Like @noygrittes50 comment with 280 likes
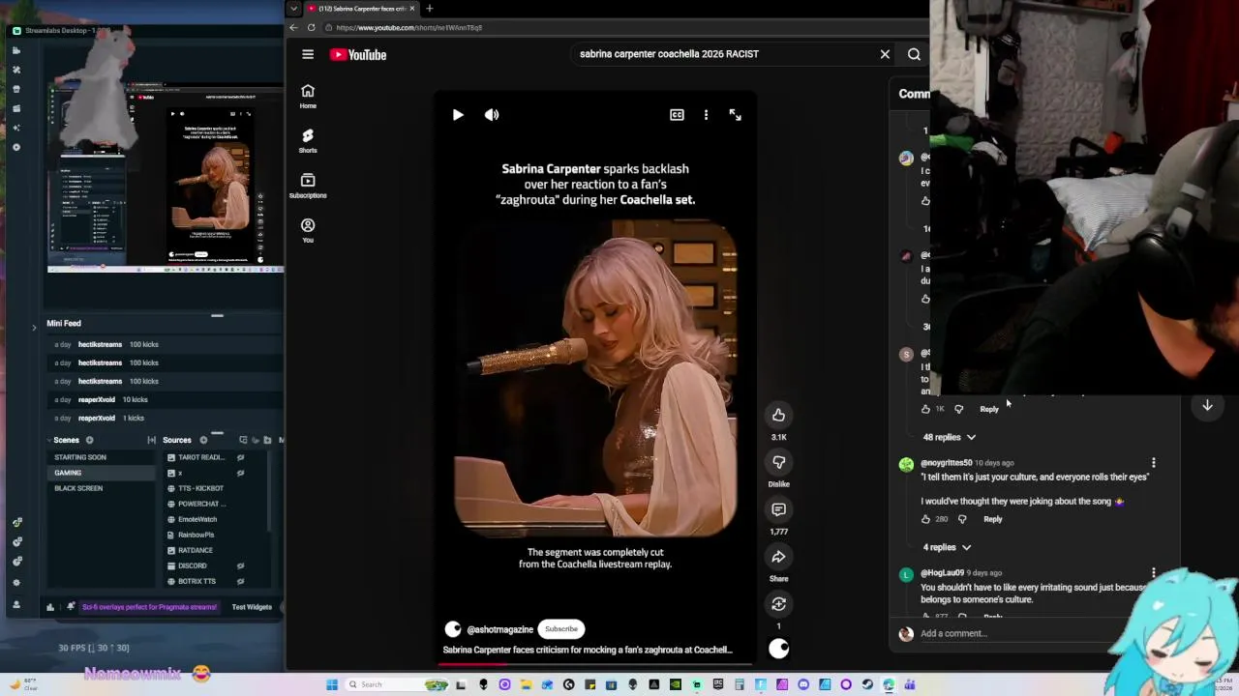Viewport: 1239px width, 696px height. pos(925,519)
